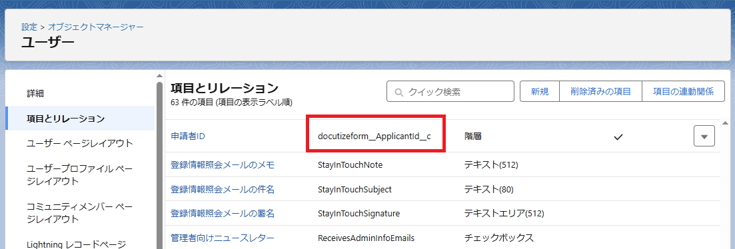This screenshot has height=249, width=735.
Task: Open Lightning レコードページ sidebar item
Action: pyautogui.click(x=77, y=244)
